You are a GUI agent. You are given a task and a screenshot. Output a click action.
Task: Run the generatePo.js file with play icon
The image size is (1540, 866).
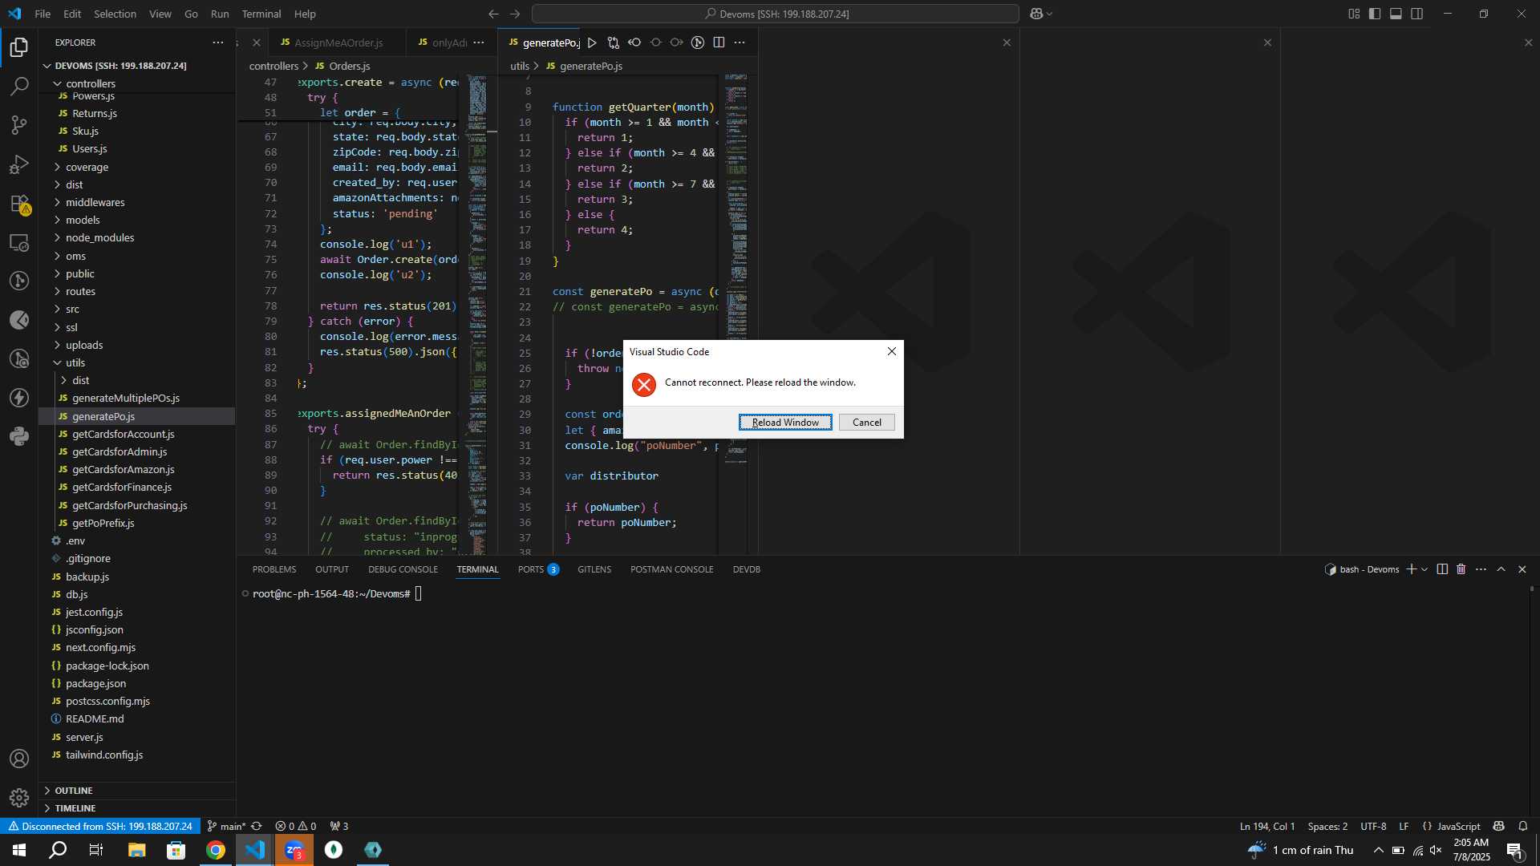click(x=592, y=42)
